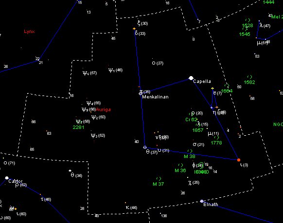Click the NGC 1778 cluster symbol

[x=216, y=138]
